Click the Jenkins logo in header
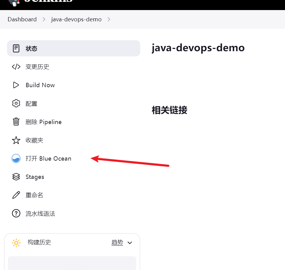Image resolution: width=285 pixels, height=270 pixels. click(14, 2)
